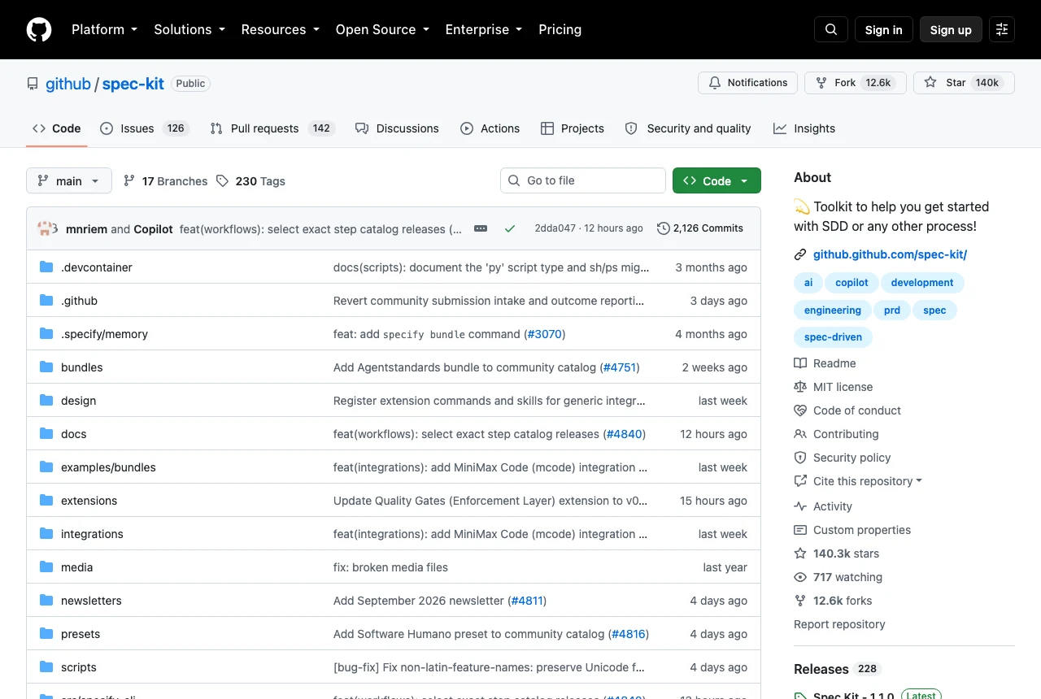The image size is (1041, 699).
Task: Open the Solutions dropdown menu
Action: (x=189, y=29)
